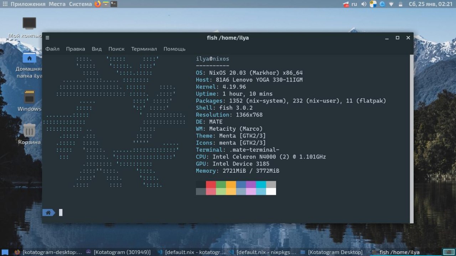Switch to default.nix - kotatogr... taskbar entry
Viewport: 456px width, 256px height.
(x=191, y=252)
